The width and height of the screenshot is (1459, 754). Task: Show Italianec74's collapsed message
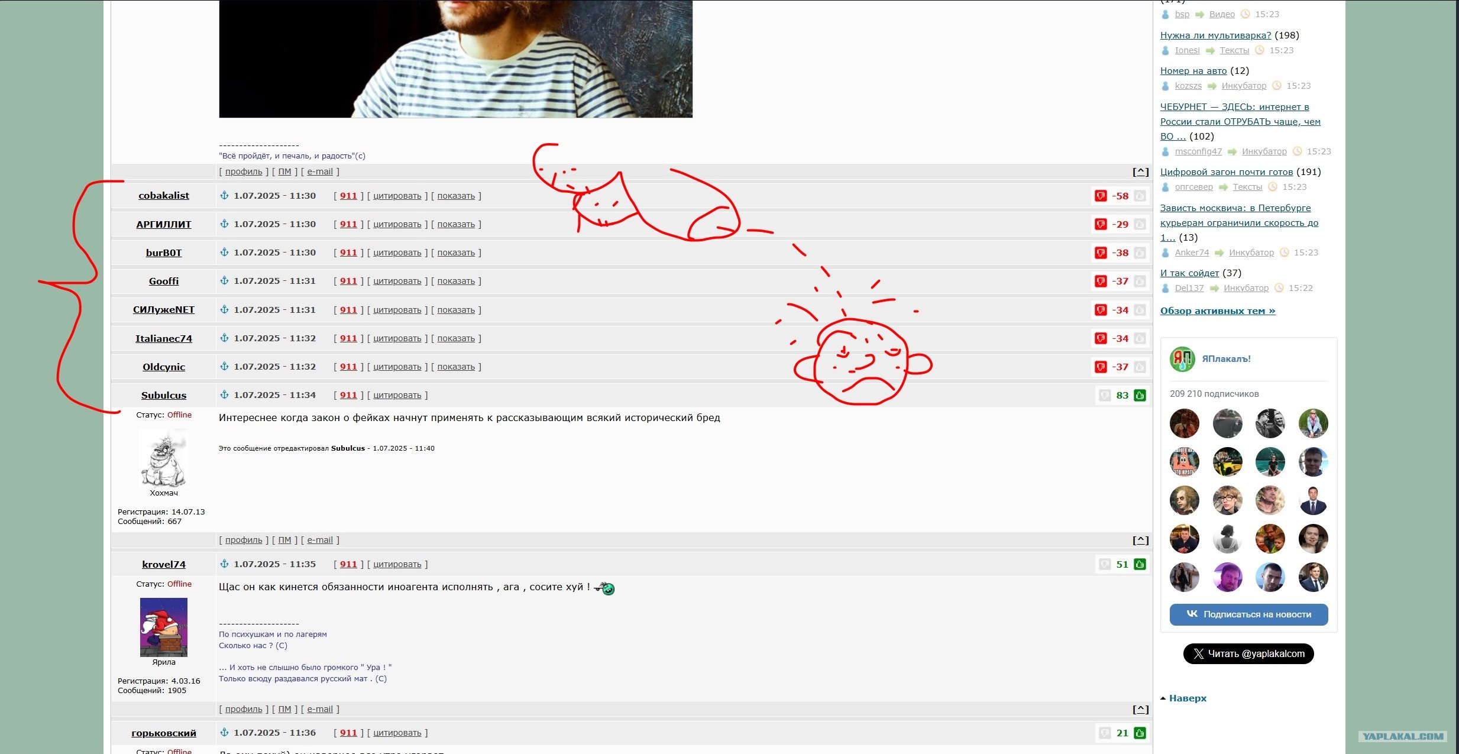pos(455,338)
